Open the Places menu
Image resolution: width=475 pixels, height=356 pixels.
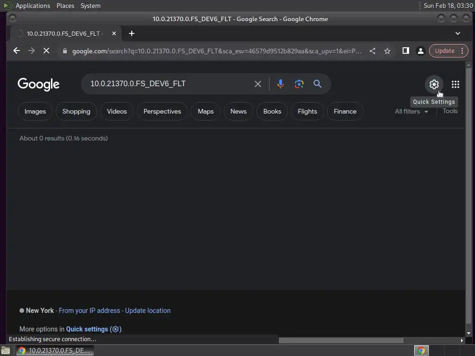[65, 6]
